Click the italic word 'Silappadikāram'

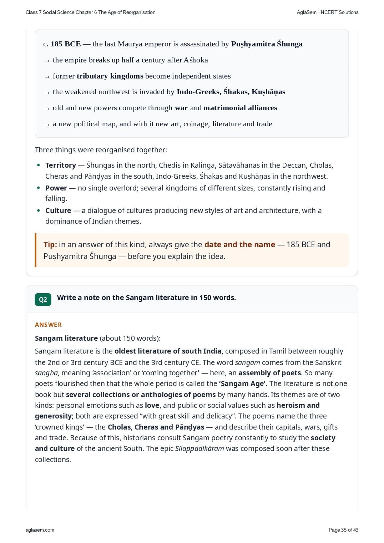click(x=199, y=449)
